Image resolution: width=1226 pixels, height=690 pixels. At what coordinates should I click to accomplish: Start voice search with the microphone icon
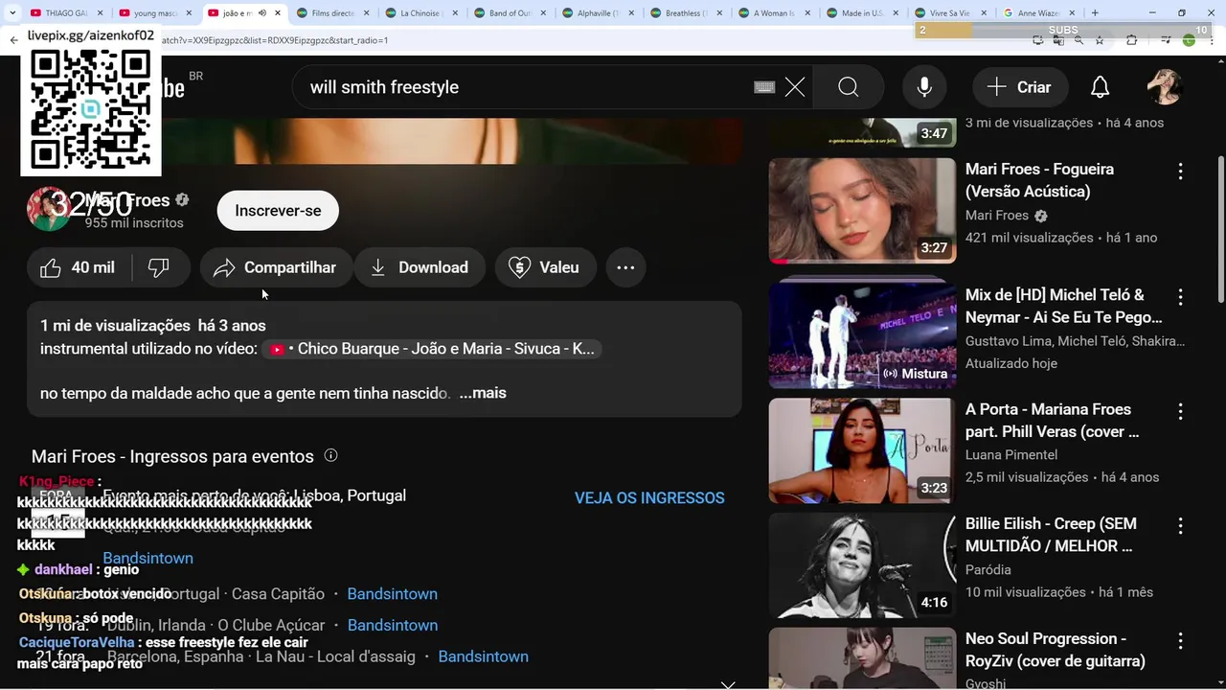[924, 87]
